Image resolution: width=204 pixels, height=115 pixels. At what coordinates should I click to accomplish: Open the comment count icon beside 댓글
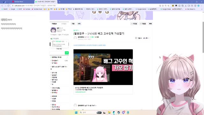(136, 38)
